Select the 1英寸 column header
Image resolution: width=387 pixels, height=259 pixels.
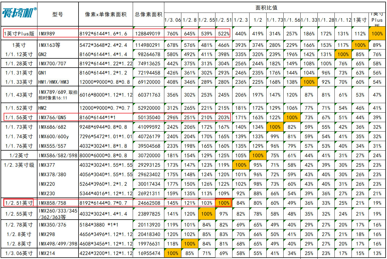[360, 20]
